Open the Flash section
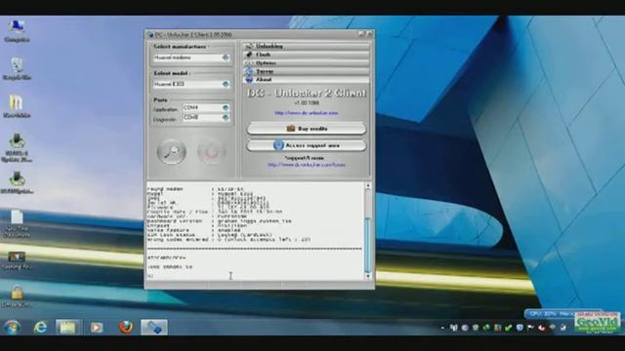This screenshot has height=351, width=625. (306, 55)
